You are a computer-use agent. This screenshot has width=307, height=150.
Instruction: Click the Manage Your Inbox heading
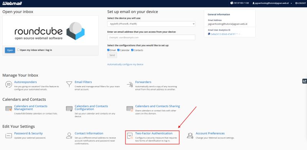coord(20,75)
